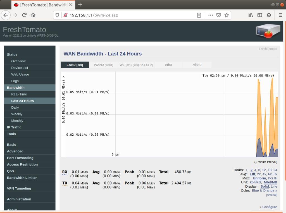Click the Home icon in the toolbar
The height and width of the screenshot is (213, 286).
click(33, 15)
